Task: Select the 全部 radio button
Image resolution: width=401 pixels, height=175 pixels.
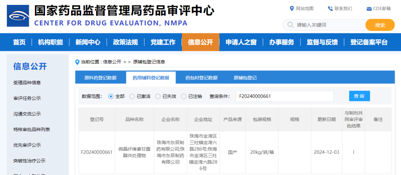Action: (x=111, y=96)
